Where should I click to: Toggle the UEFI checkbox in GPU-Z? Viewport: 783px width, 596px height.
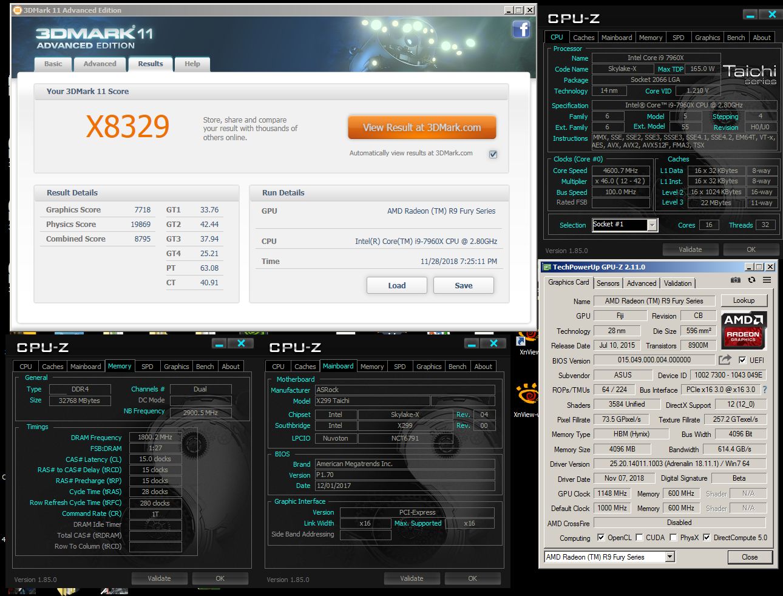coord(742,360)
